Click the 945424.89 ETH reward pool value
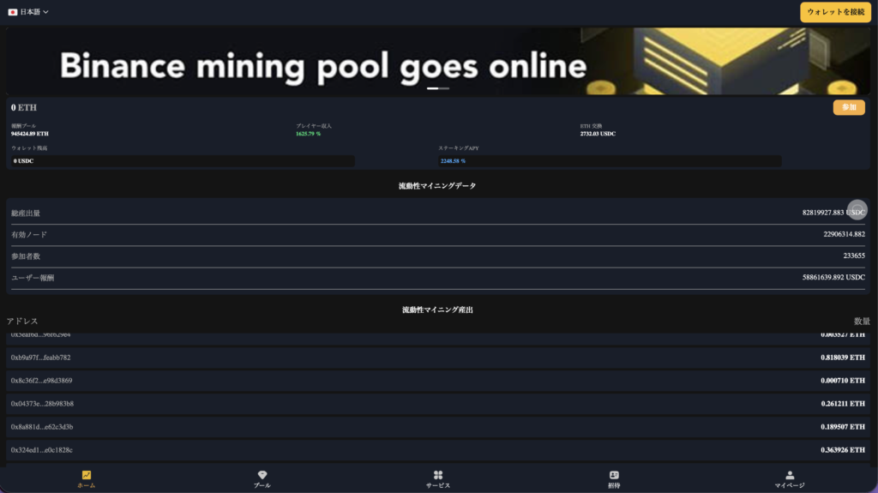The height and width of the screenshot is (493, 878). (30, 134)
